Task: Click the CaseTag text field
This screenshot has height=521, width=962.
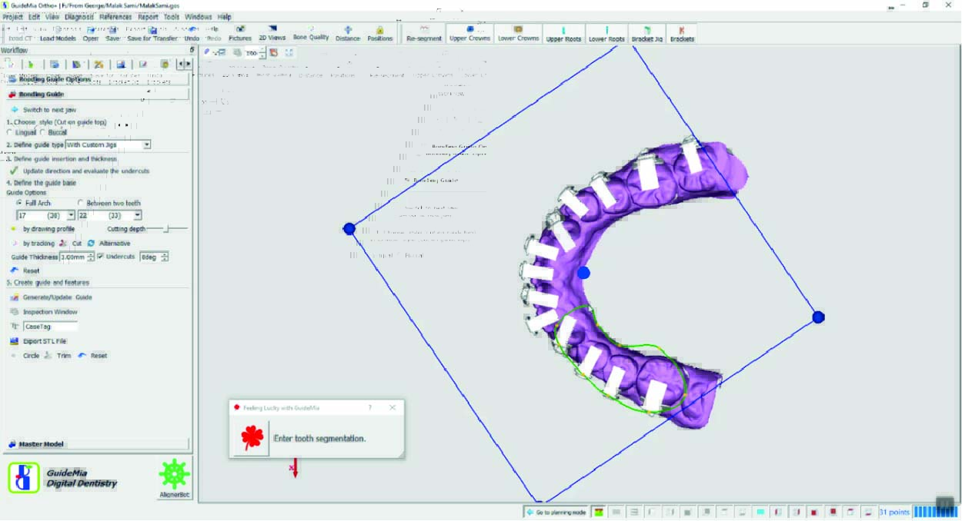Action: pyautogui.click(x=50, y=327)
